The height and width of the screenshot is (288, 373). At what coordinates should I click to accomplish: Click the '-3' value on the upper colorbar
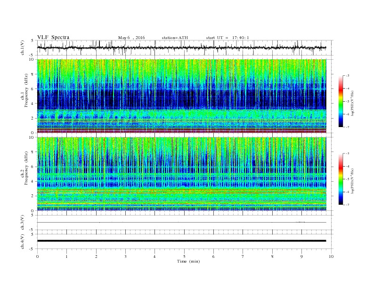coord(348,76)
